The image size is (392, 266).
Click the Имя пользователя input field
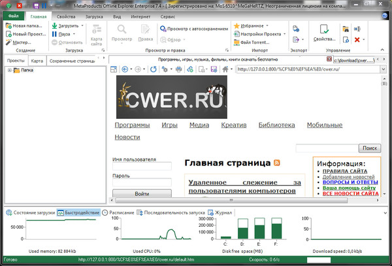coord(142,167)
